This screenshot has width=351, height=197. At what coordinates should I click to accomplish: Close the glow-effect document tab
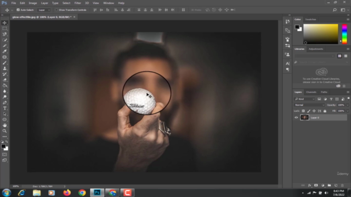(75, 17)
